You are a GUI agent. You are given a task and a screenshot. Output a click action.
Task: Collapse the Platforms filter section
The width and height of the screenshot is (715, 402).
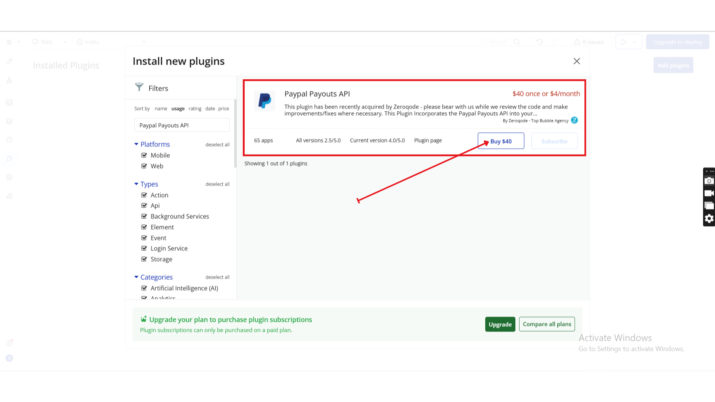click(x=136, y=144)
